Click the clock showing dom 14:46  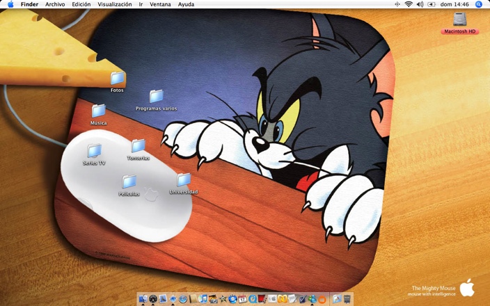pyautogui.click(x=455, y=4)
